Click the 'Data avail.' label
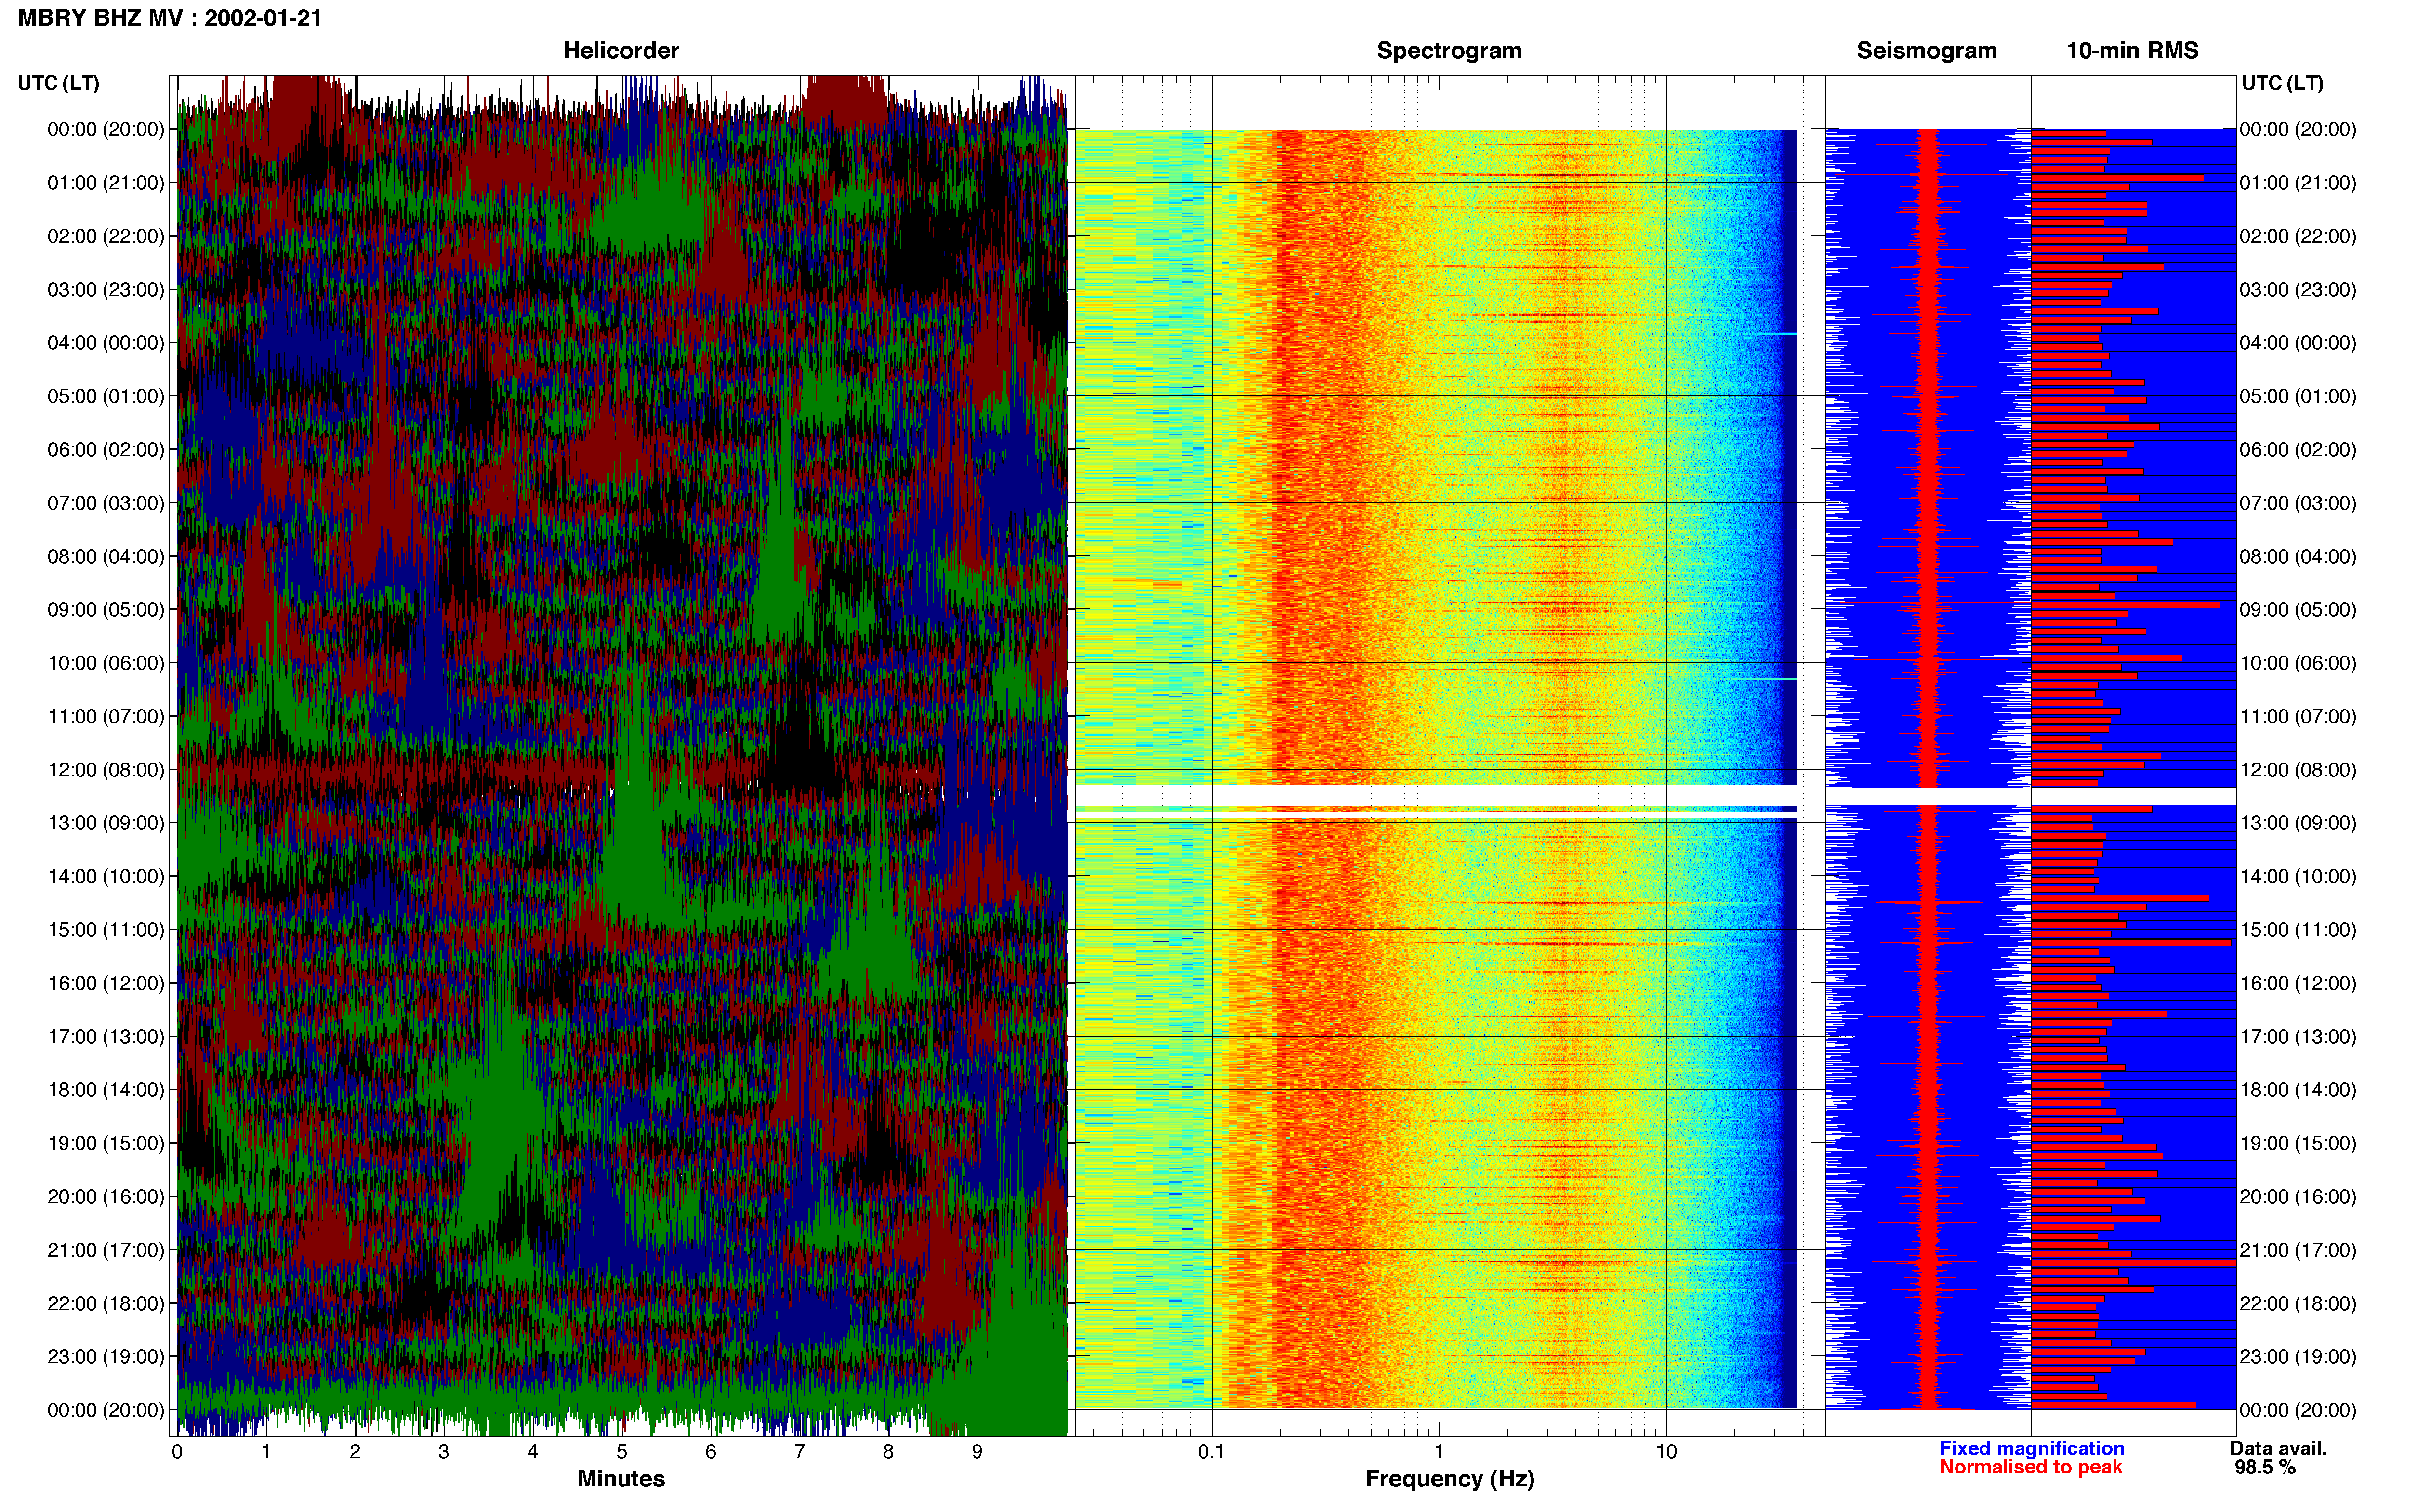This screenshot has width=2418, height=1512. [x=2278, y=1448]
